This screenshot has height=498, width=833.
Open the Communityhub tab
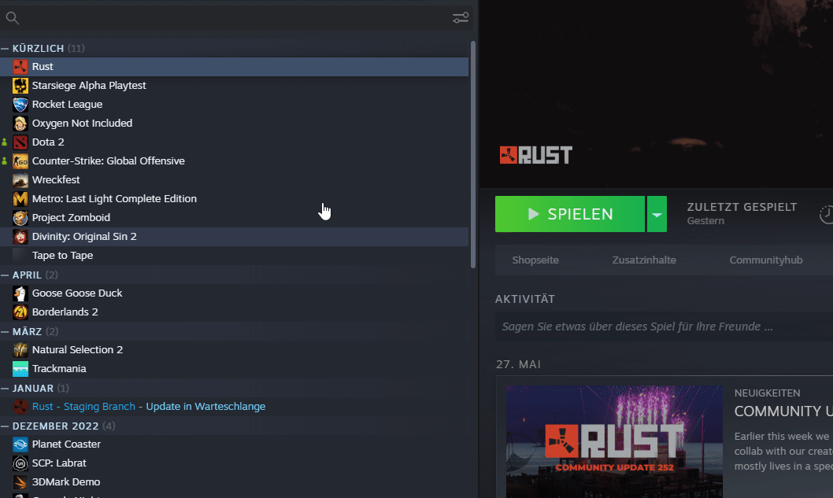pos(765,260)
